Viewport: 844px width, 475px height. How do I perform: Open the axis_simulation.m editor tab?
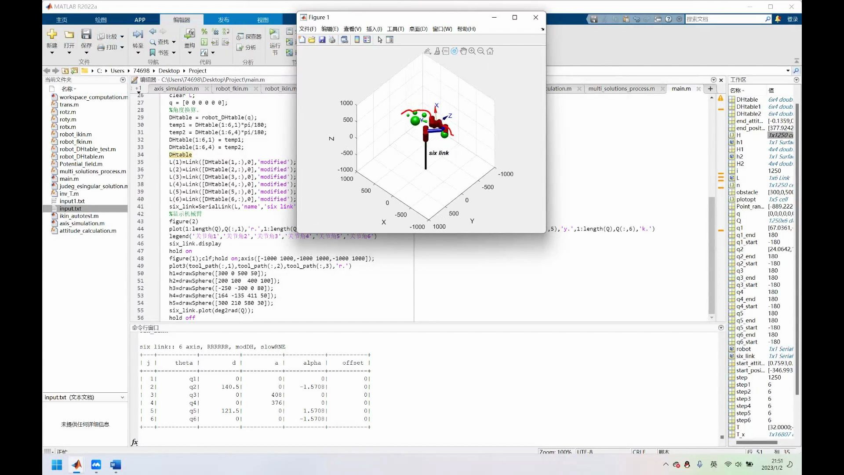tap(176, 88)
